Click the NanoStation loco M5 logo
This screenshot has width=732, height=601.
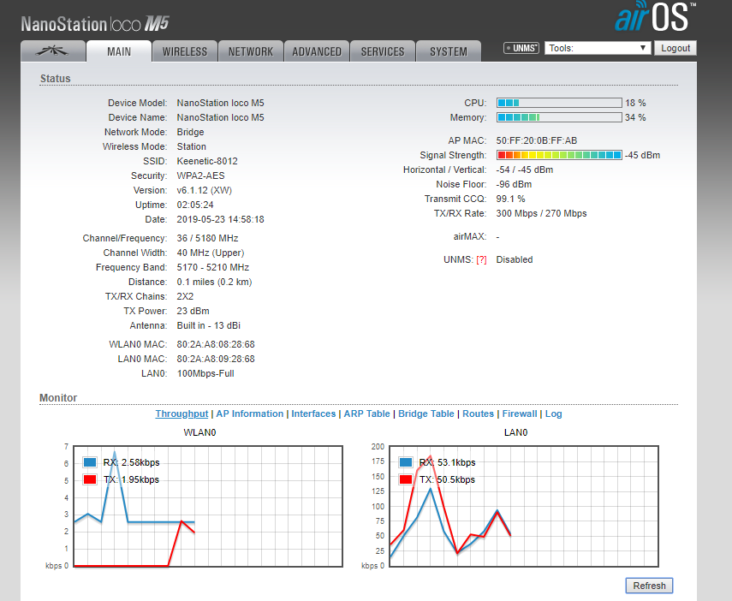pyautogui.click(x=95, y=24)
